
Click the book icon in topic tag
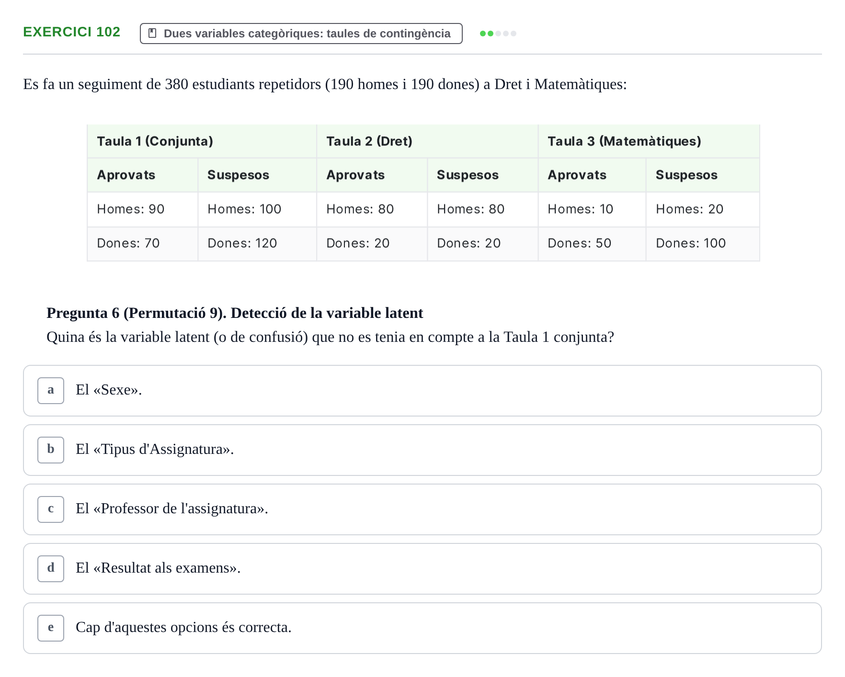(153, 33)
